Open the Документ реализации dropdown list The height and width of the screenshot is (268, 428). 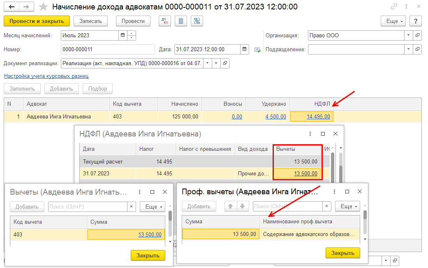pyautogui.click(x=207, y=64)
